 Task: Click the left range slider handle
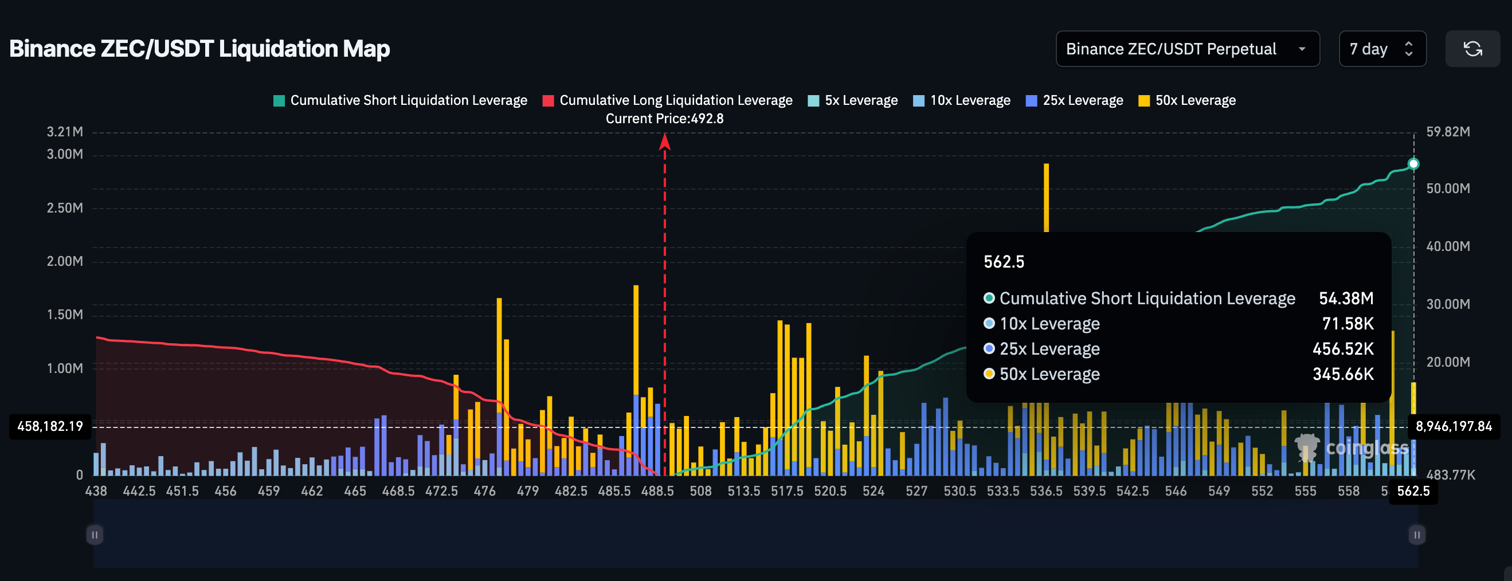(95, 535)
